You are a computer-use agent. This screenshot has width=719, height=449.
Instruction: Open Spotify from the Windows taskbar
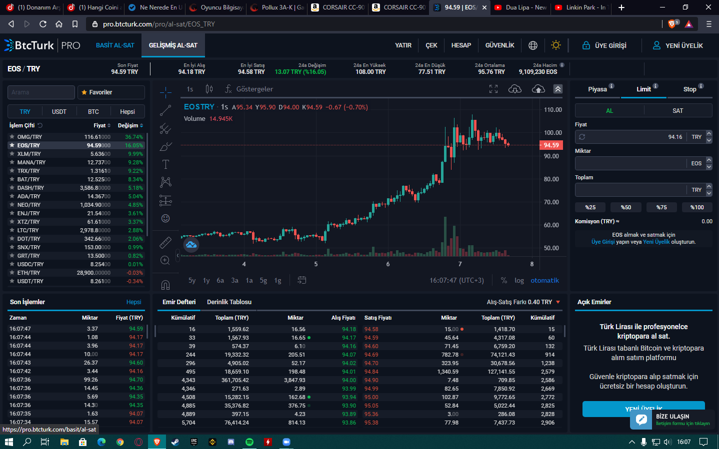249,442
